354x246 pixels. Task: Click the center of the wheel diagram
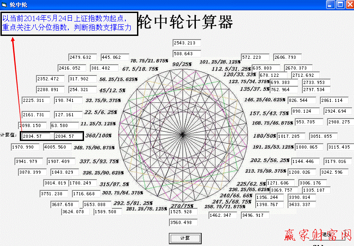pos(182,135)
